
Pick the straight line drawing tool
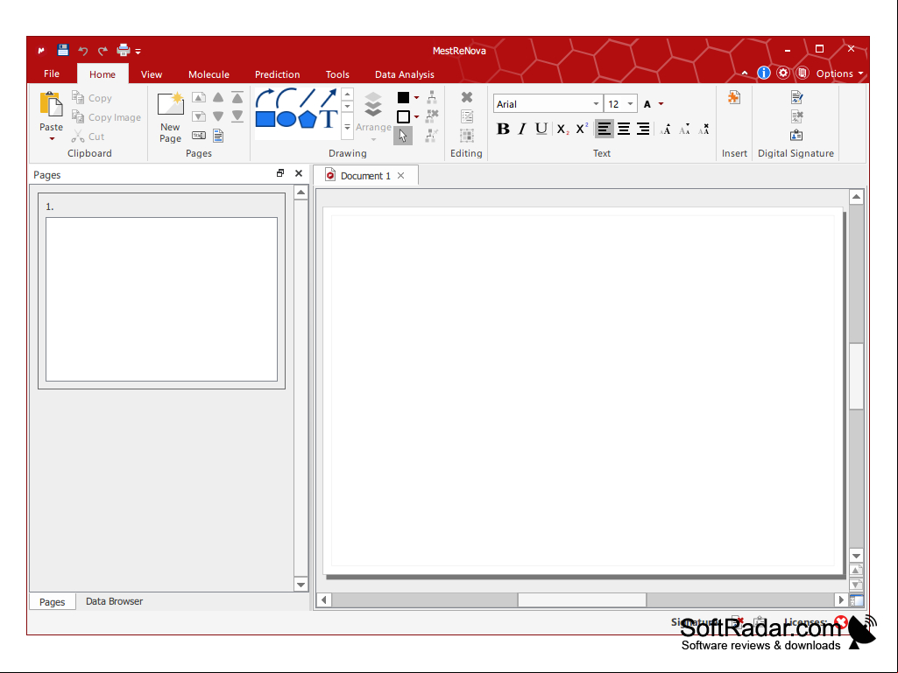[x=307, y=98]
